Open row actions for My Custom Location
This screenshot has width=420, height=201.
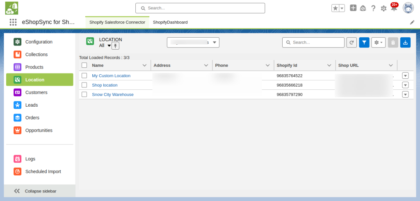405,75
